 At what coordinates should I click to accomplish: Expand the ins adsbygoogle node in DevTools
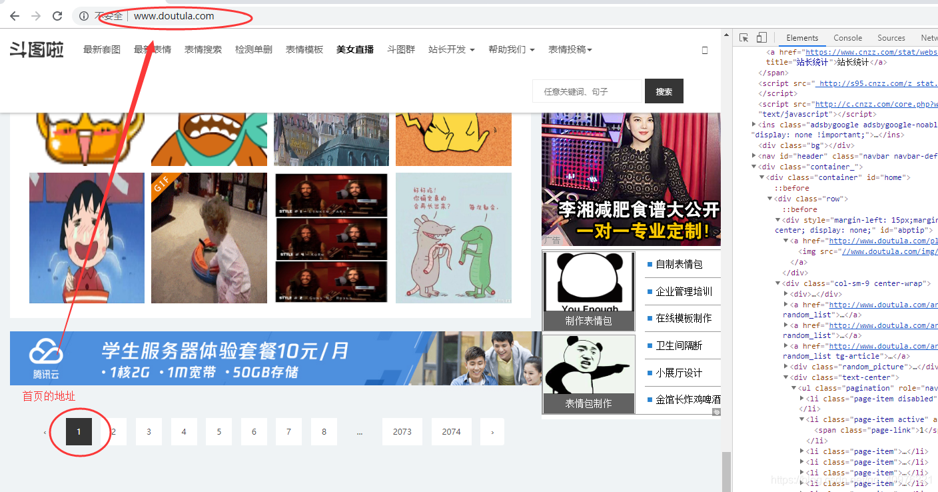(754, 125)
